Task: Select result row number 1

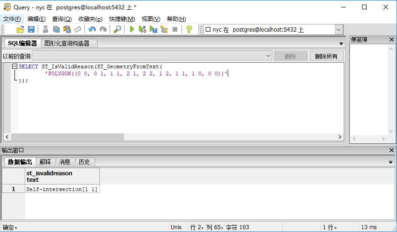Action: tap(14, 189)
